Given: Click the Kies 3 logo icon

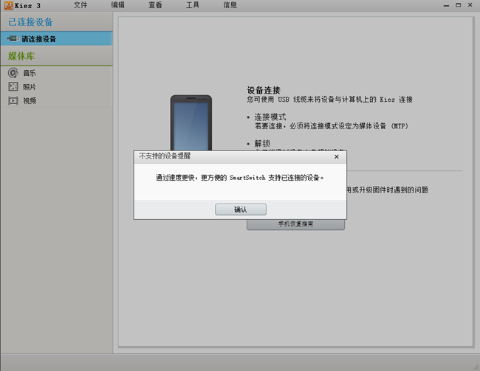Looking at the screenshot, I should [7, 5].
